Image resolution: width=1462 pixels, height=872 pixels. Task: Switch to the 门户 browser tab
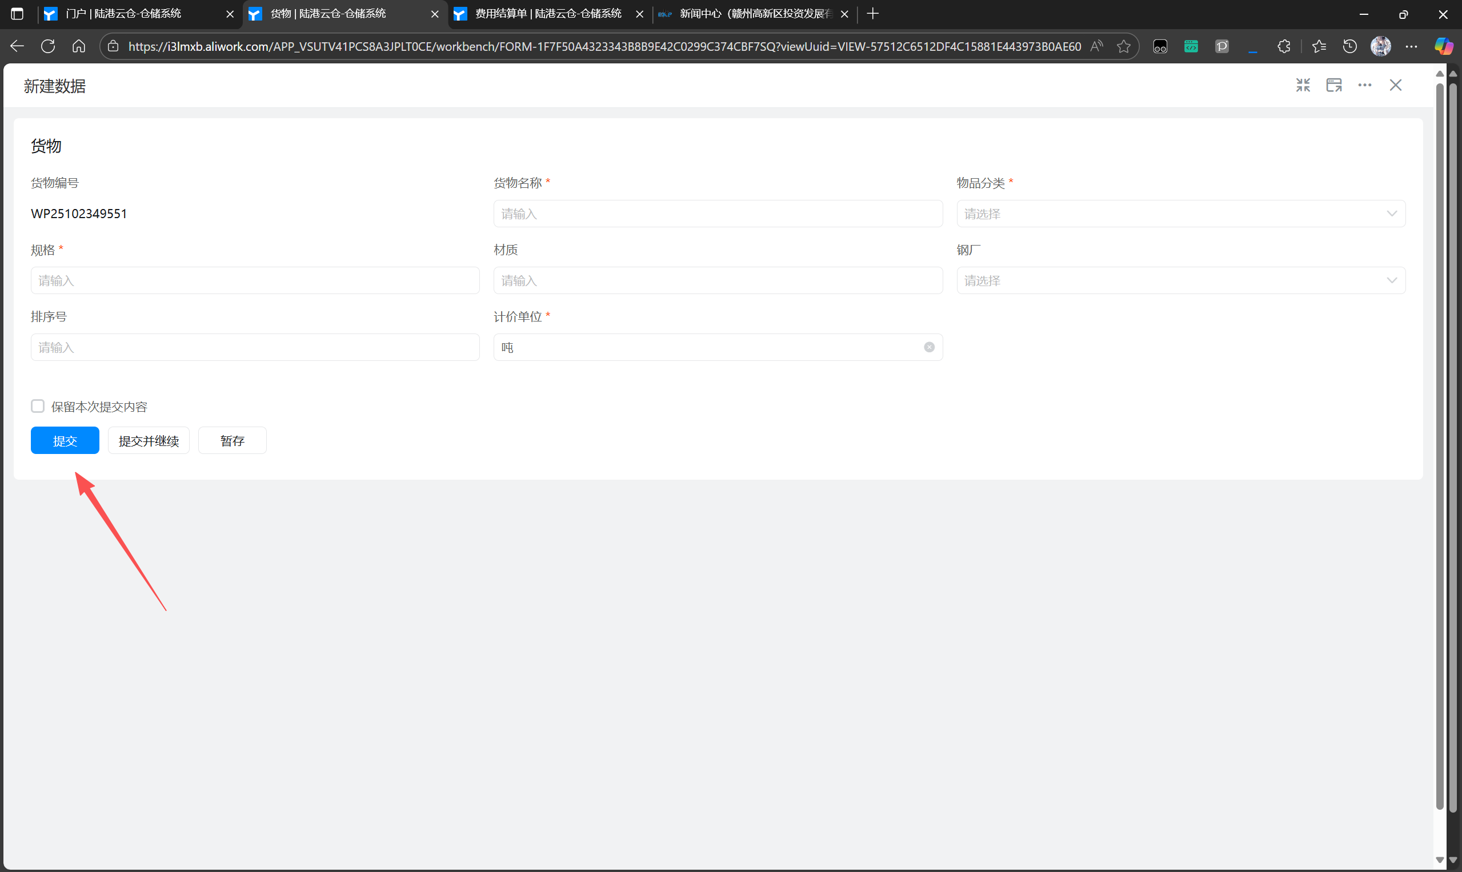123,14
